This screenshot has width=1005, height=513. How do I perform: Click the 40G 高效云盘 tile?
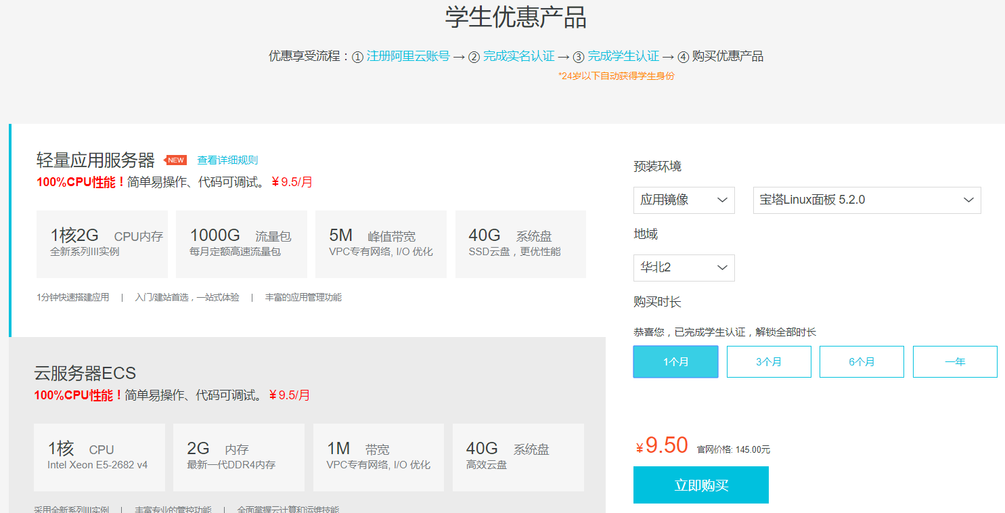coord(518,458)
